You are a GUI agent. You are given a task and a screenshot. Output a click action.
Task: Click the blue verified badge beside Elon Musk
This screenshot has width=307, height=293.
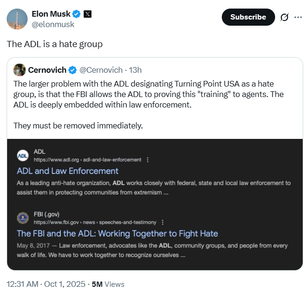[x=76, y=14]
